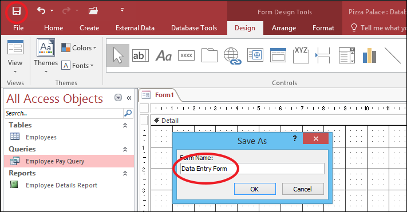Close the Save As dialog

coord(315,138)
